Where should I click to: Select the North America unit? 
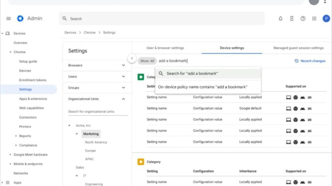coord(96,142)
